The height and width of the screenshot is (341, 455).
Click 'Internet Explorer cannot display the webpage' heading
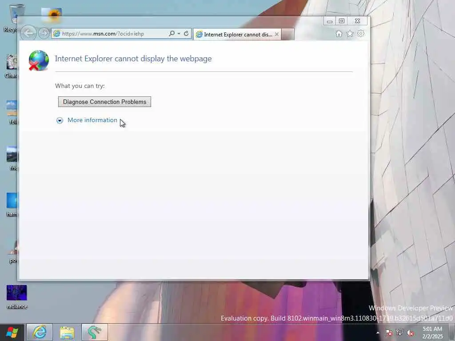[133, 59]
